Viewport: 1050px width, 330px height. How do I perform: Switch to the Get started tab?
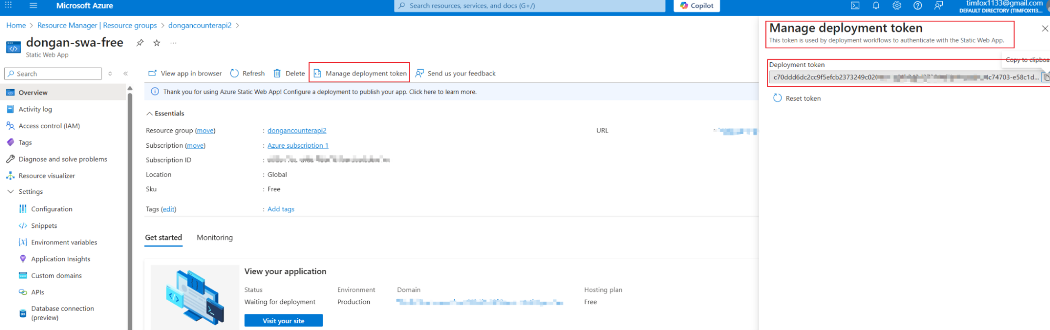[x=163, y=238]
